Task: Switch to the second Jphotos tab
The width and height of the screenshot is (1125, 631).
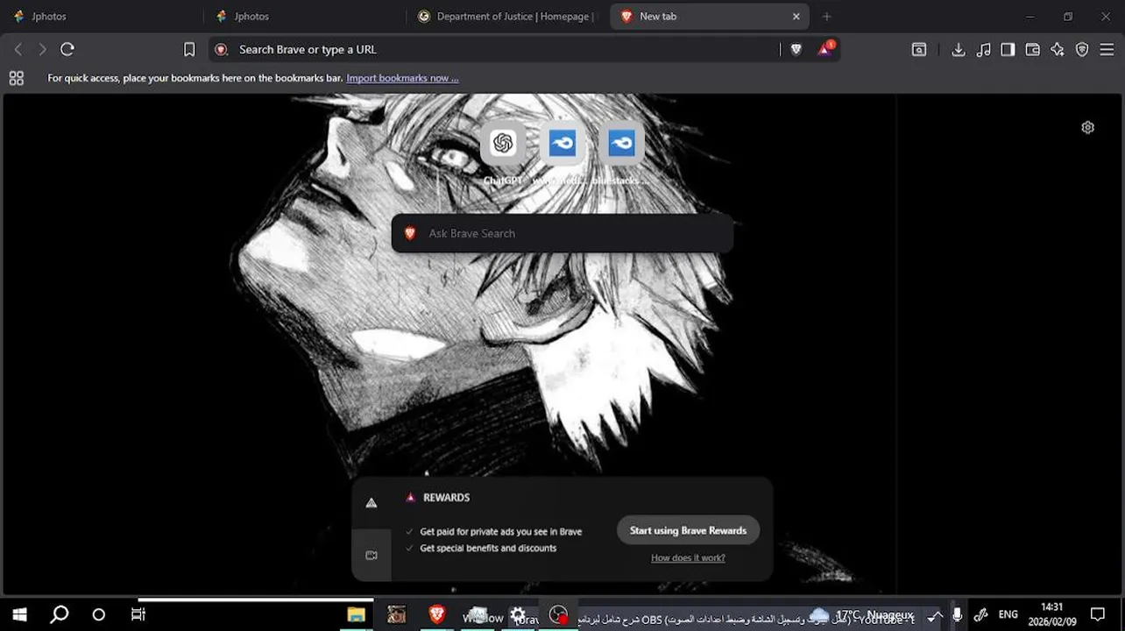Action: coord(304,16)
